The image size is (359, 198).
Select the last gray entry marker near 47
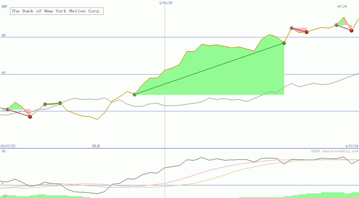coord(337,25)
